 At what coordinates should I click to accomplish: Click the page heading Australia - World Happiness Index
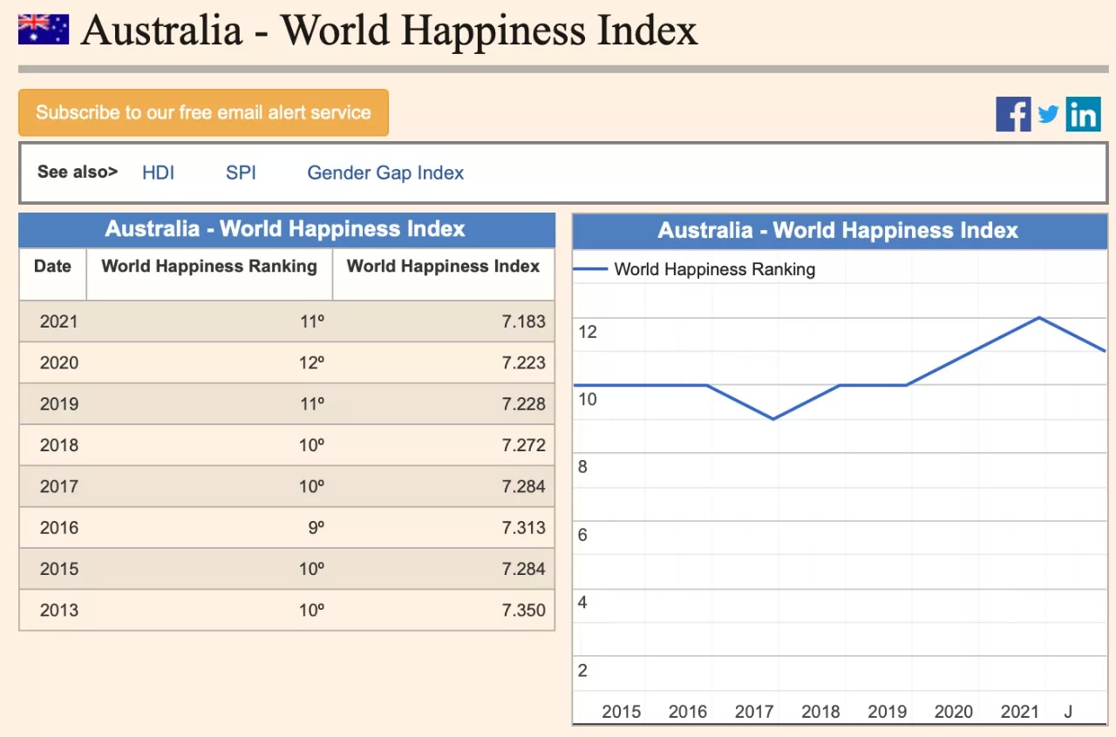tap(389, 30)
